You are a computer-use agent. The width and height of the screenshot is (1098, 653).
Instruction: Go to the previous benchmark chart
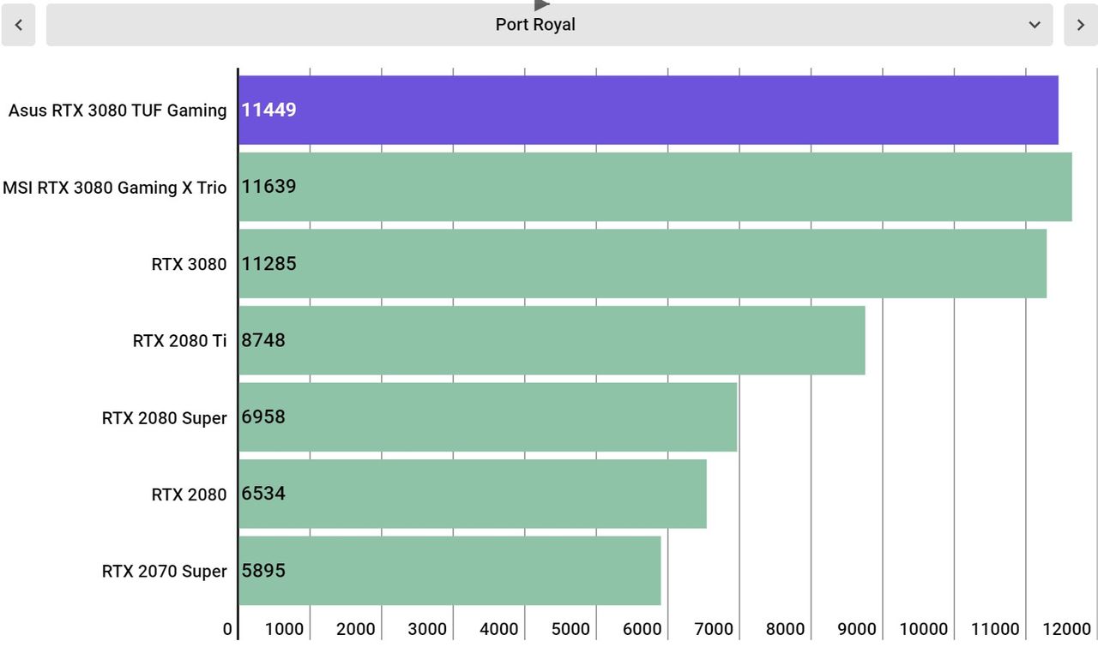tap(18, 25)
